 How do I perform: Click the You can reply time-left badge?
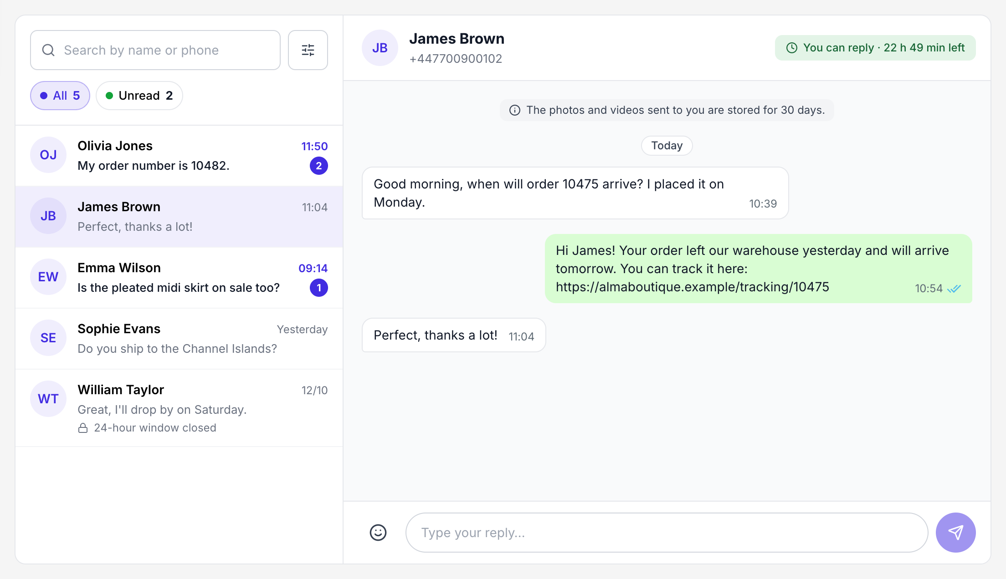pyautogui.click(x=875, y=48)
